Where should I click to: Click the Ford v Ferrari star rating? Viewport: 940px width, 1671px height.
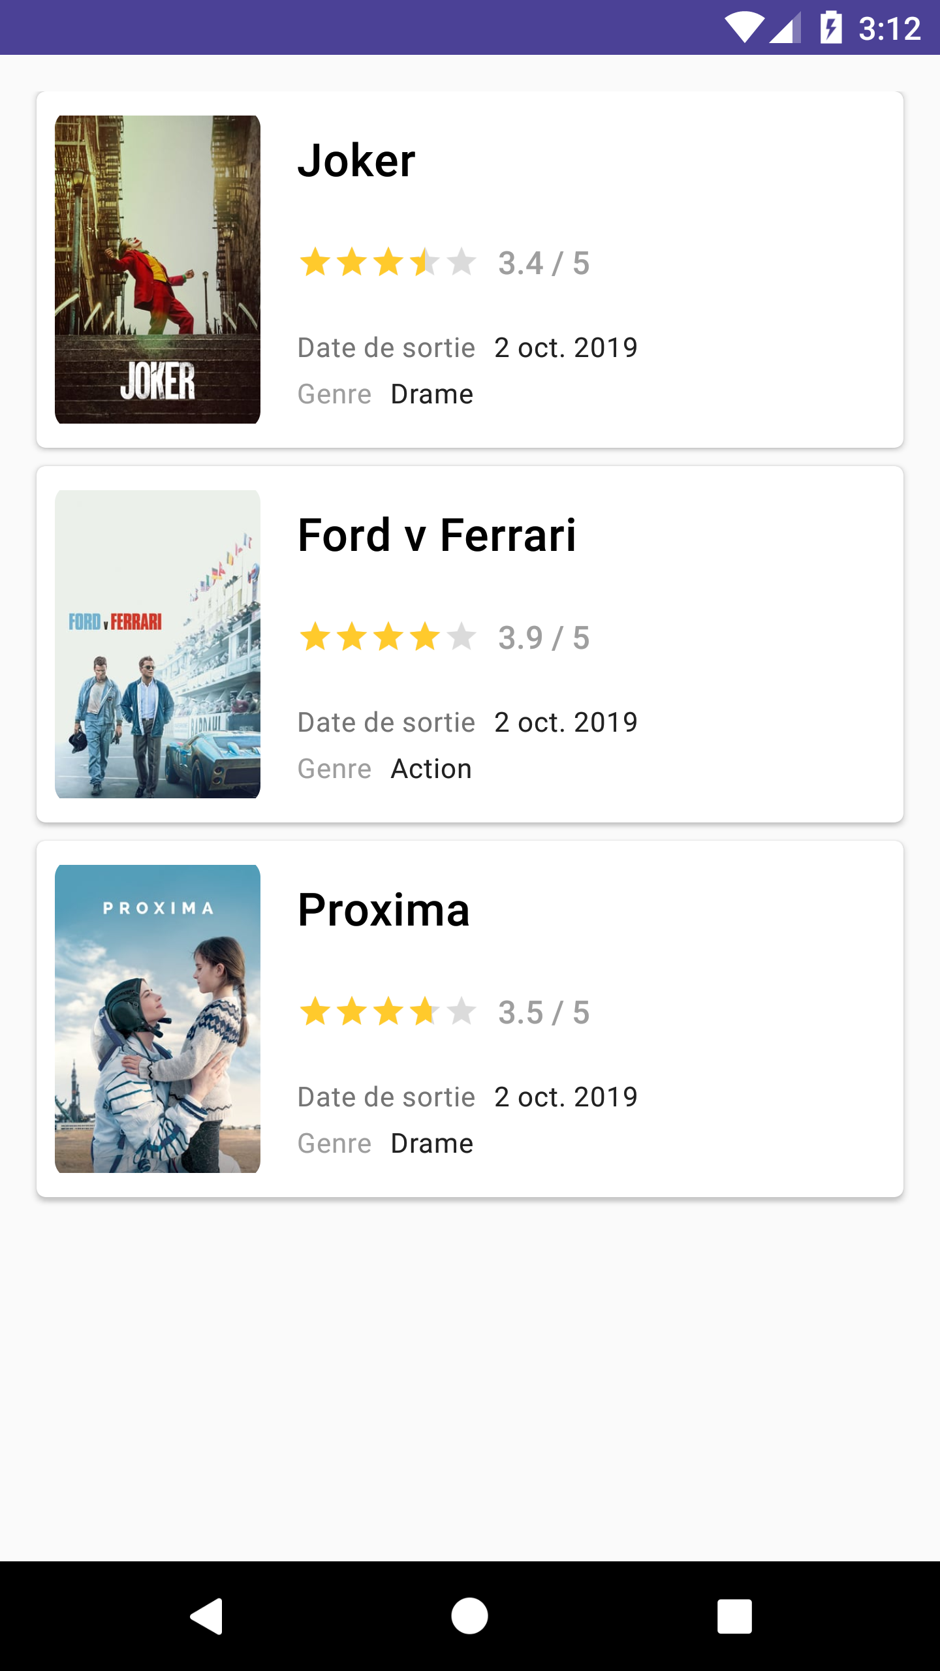(388, 637)
